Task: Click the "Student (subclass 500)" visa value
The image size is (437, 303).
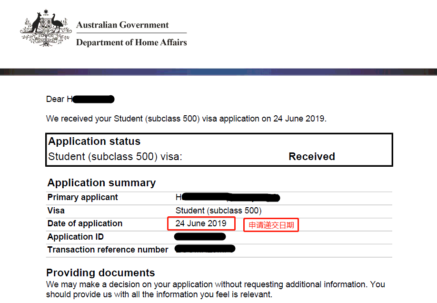Action: pyautogui.click(x=218, y=211)
